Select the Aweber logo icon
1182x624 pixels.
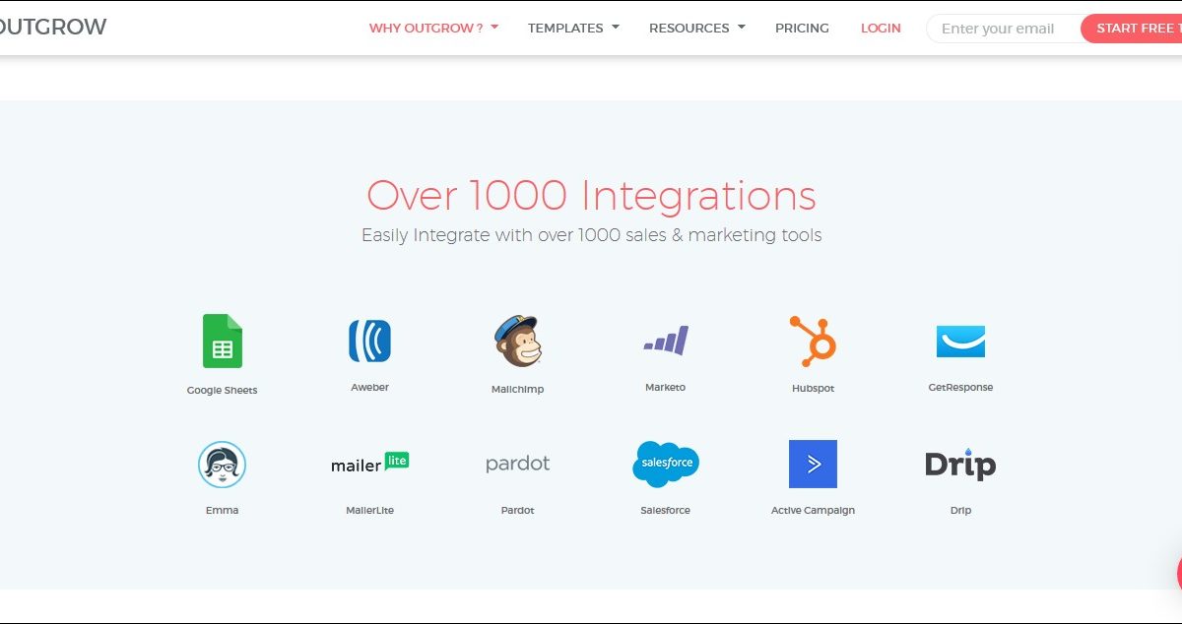(369, 341)
